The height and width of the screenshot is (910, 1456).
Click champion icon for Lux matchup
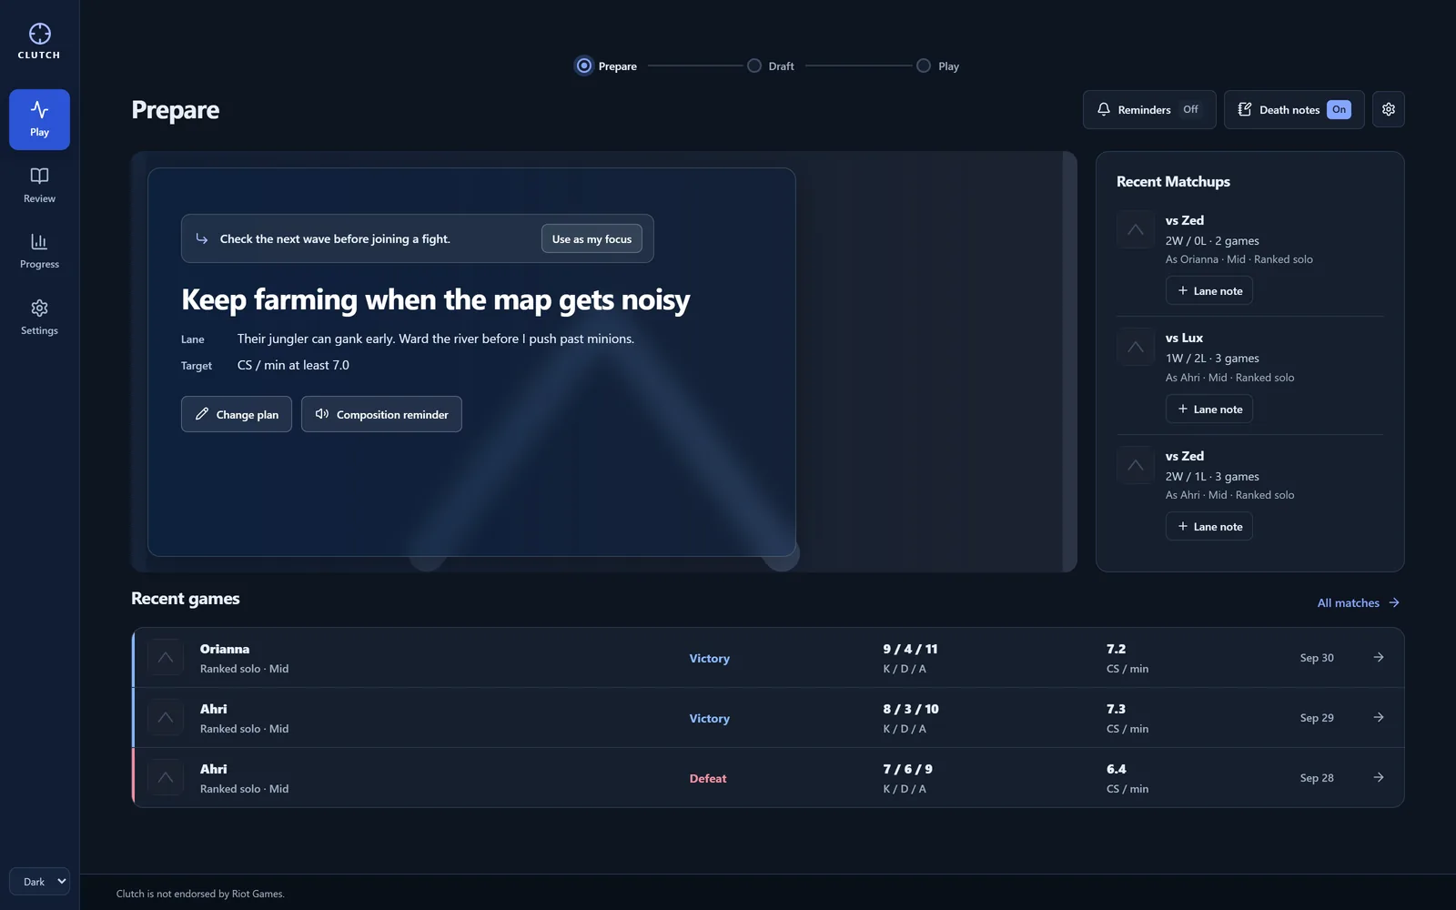[1136, 347]
